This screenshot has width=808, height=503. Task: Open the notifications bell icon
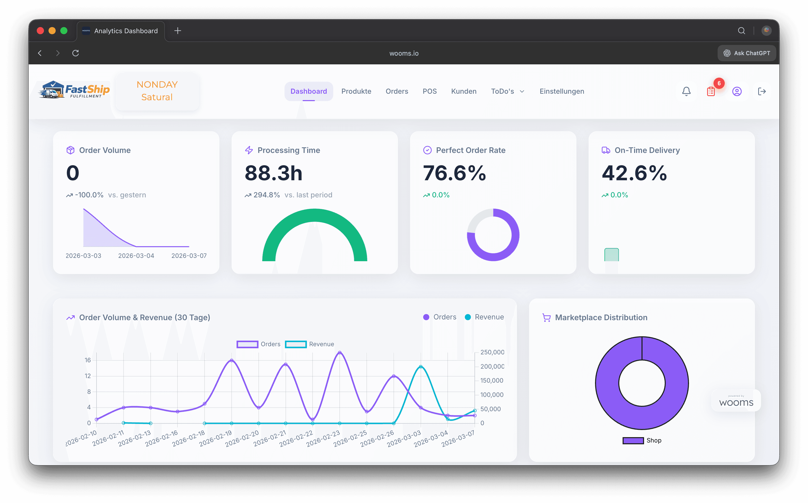click(686, 91)
